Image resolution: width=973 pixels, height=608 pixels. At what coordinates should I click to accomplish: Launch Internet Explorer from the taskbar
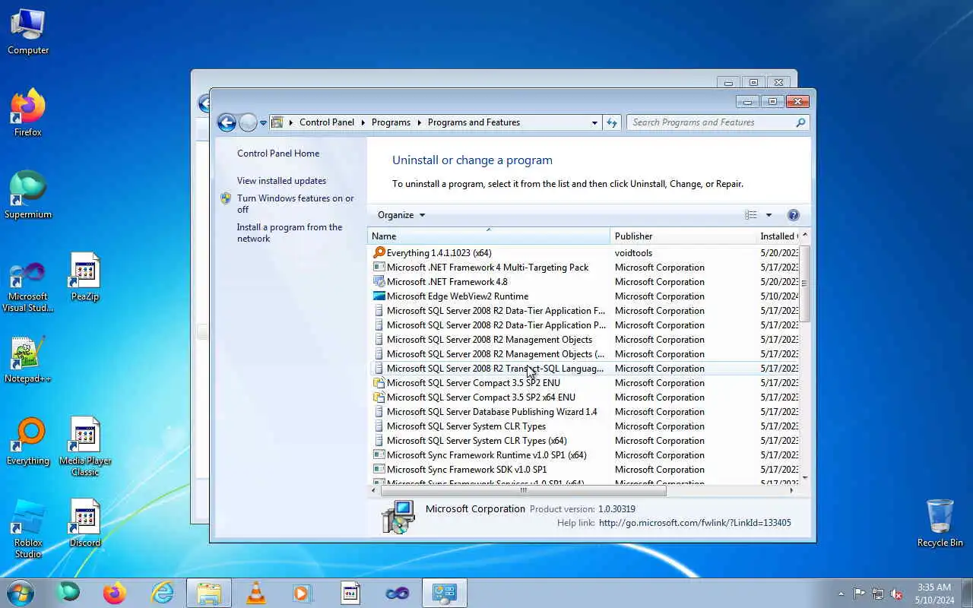coord(162,593)
